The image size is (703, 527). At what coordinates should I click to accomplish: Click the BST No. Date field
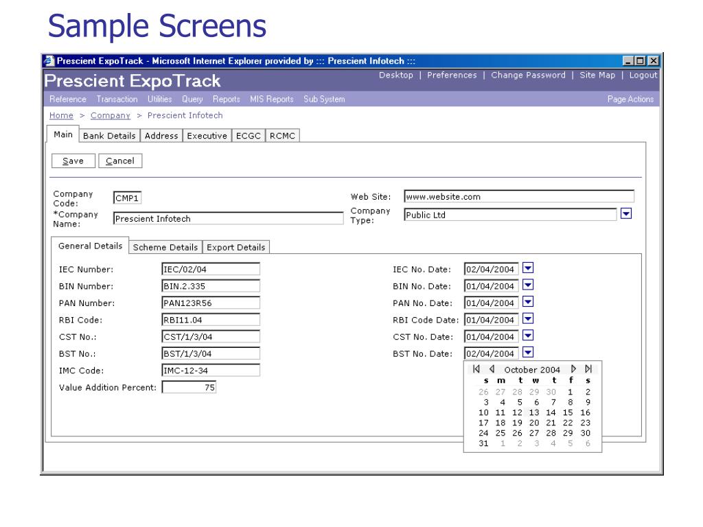(x=492, y=353)
